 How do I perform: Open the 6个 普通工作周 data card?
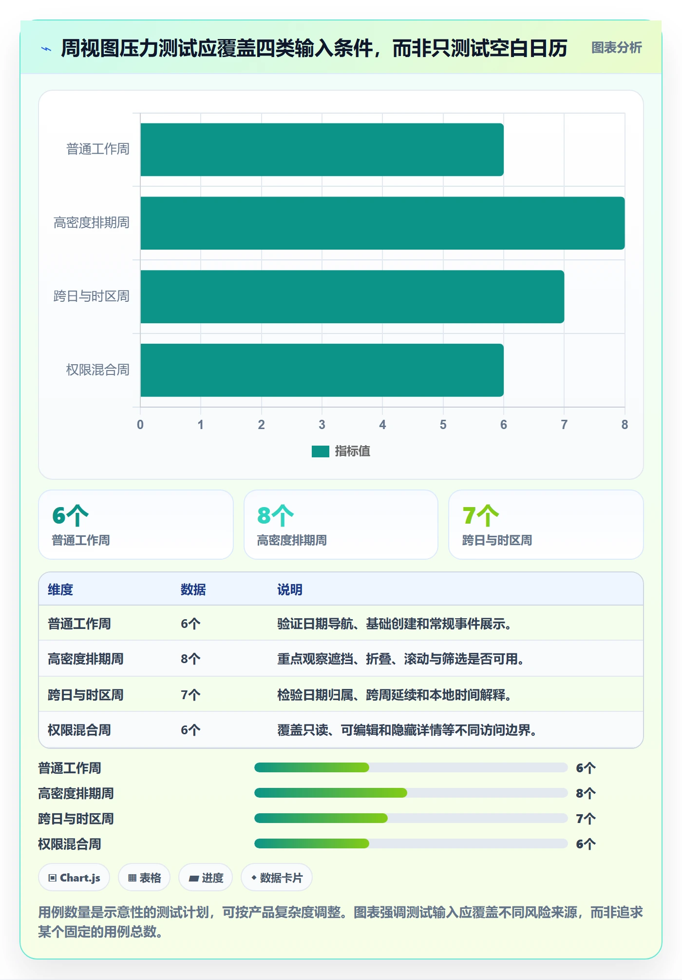(136, 525)
